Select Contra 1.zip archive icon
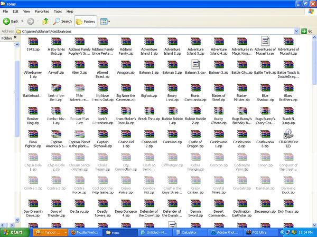 (33, 181)
